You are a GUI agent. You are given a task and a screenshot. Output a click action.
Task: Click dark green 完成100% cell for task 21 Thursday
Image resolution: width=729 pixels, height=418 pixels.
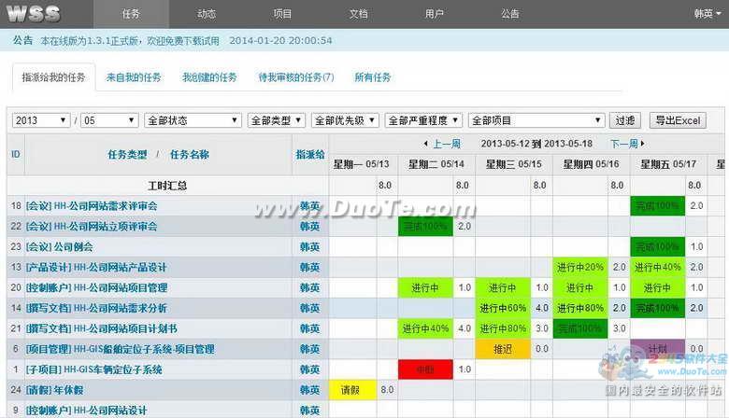pos(580,328)
